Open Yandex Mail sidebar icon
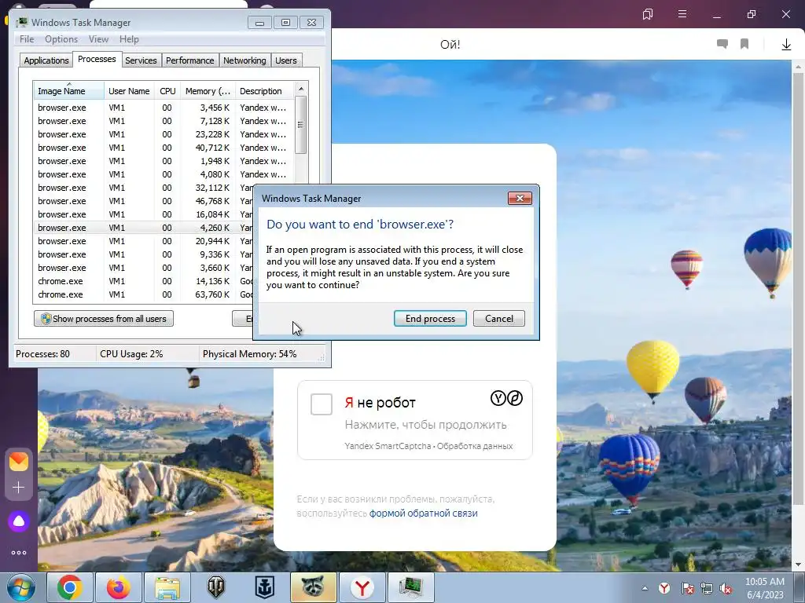Image resolution: width=805 pixels, height=603 pixels. point(19,462)
